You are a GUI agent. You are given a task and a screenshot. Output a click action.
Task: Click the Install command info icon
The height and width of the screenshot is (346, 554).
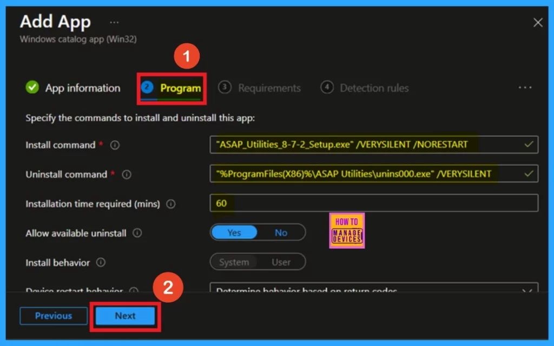pyautogui.click(x=115, y=145)
